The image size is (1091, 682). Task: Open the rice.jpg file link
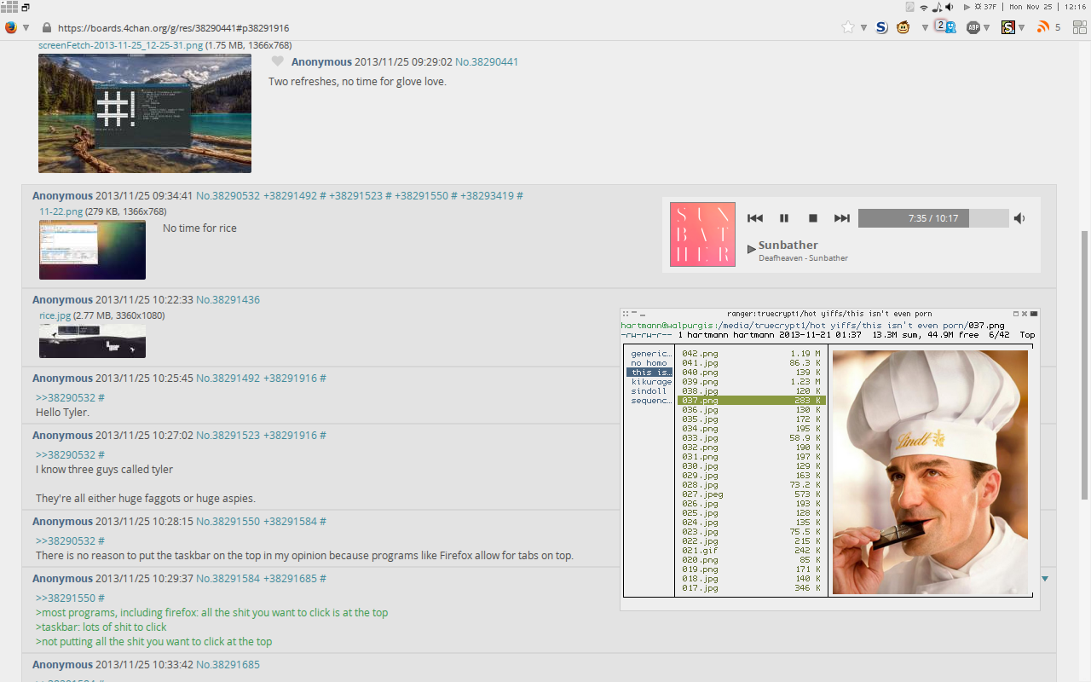click(x=55, y=315)
